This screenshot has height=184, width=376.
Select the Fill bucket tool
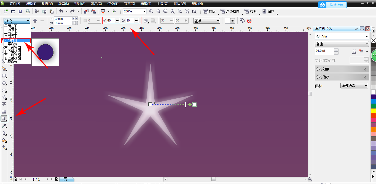coord(4,140)
